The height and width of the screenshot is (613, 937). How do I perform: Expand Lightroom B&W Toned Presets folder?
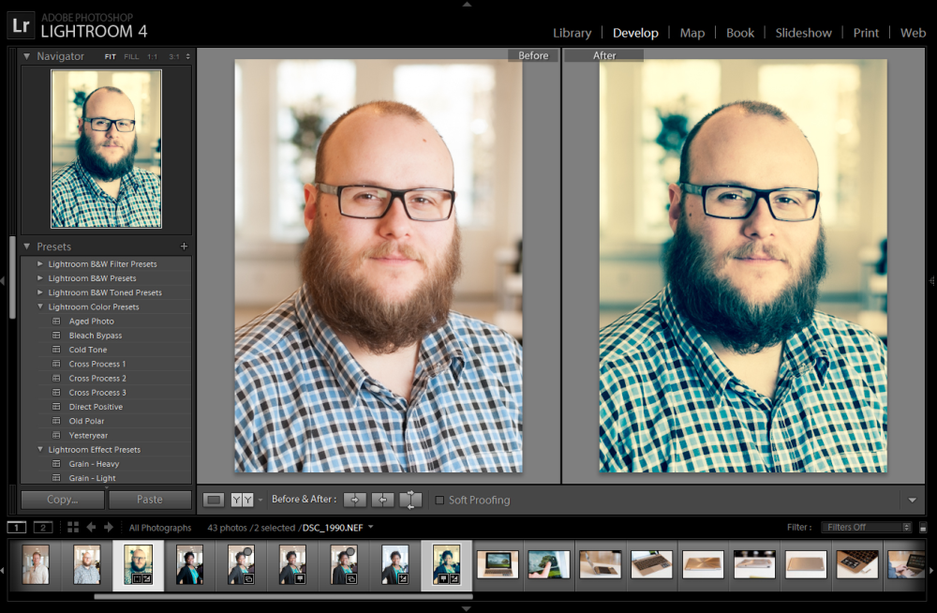40,292
